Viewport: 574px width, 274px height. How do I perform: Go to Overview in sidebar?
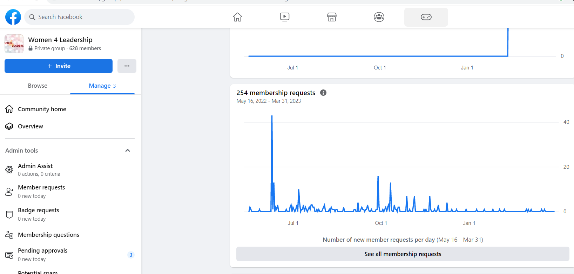pos(30,126)
